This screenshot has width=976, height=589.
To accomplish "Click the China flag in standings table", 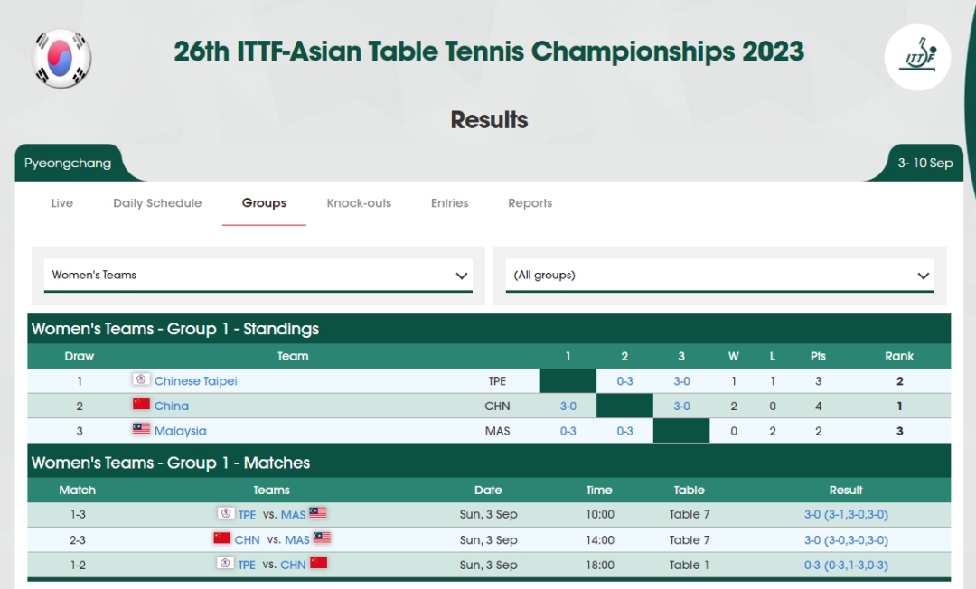I will [x=141, y=405].
